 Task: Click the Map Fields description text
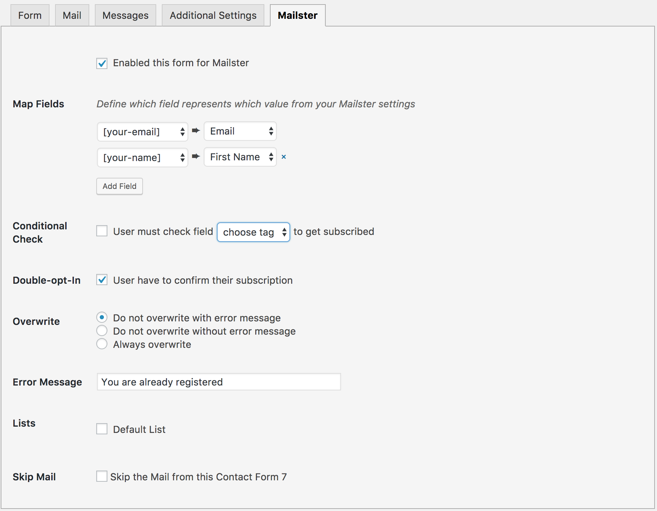tap(256, 104)
